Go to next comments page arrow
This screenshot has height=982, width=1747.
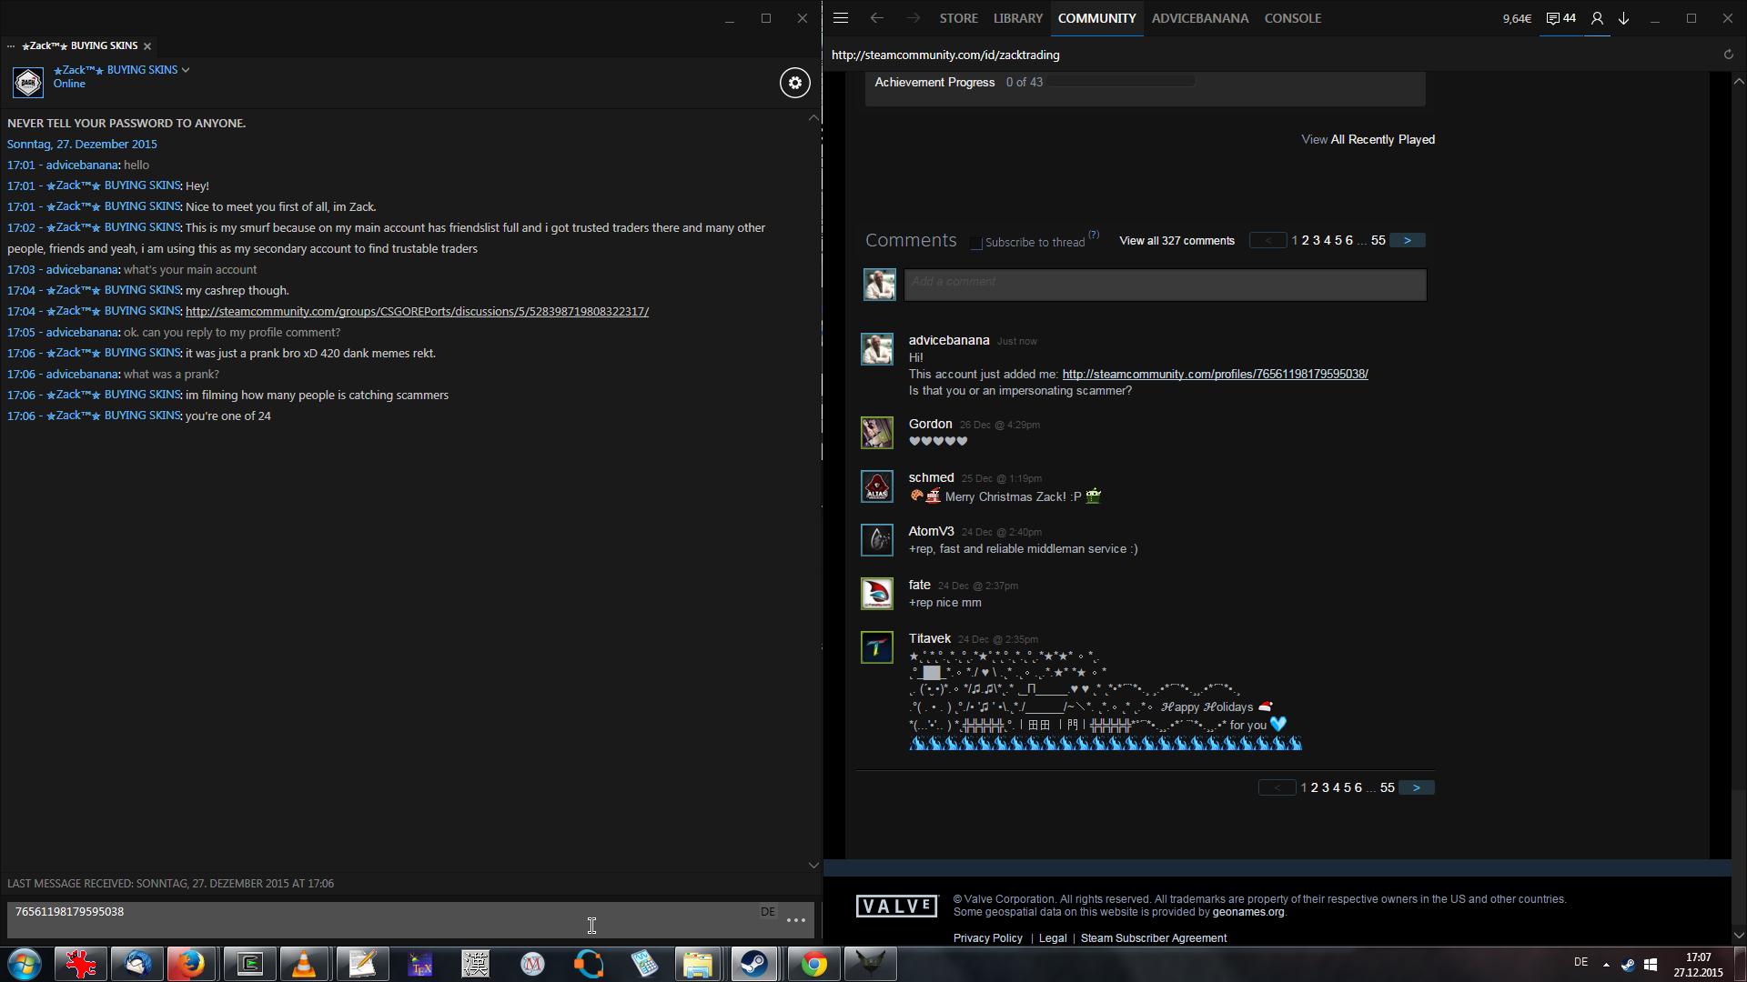[1407, 241]
